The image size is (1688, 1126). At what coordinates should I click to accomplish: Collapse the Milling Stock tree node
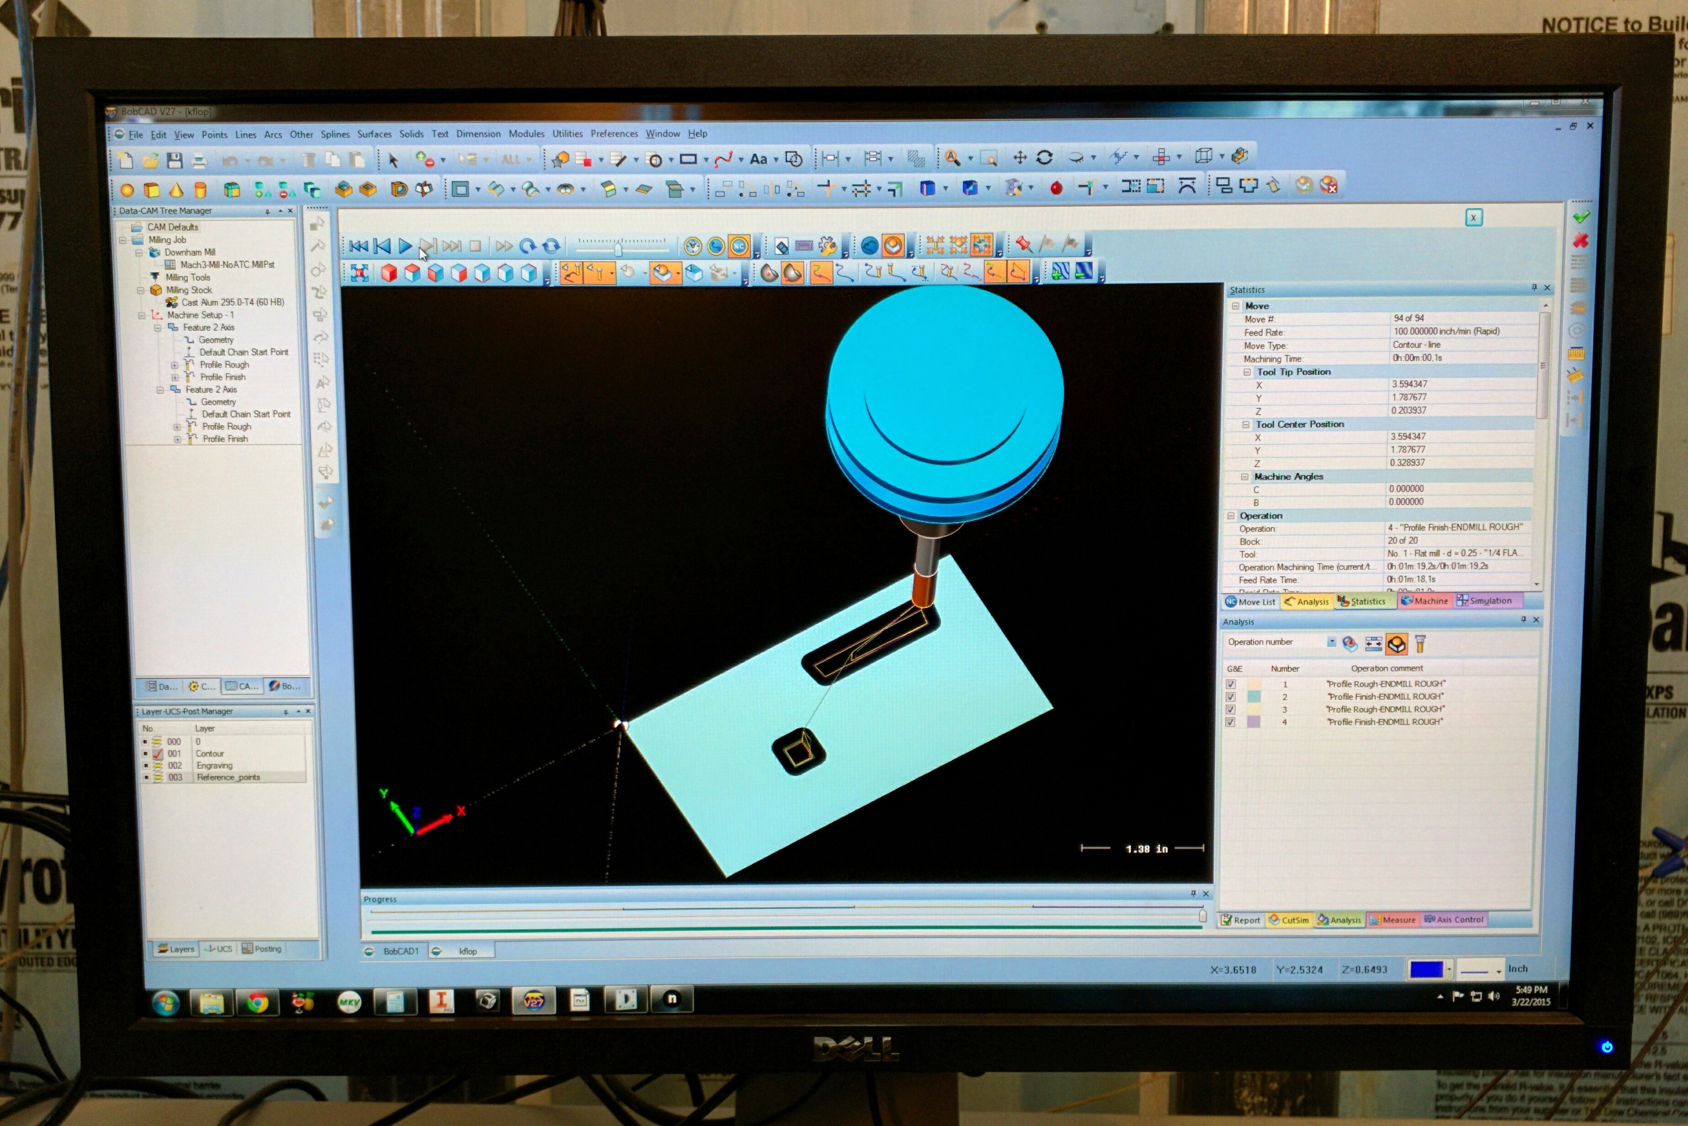[141, 290]
